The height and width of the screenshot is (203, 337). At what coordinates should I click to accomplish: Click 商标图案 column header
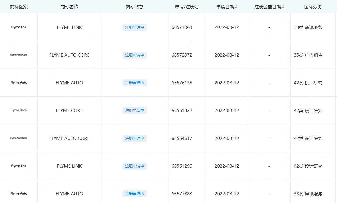click(x=19, y=7)
